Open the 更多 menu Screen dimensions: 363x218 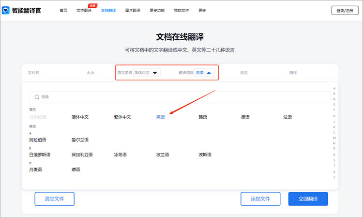click(202, 10)
